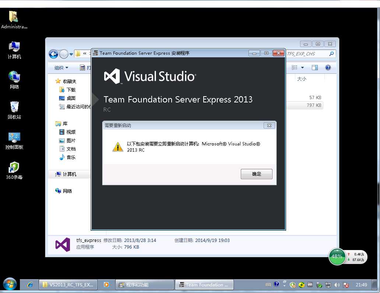Open the 回收站 recycle bin
The image size is (380, 293).
click(14, 110)
